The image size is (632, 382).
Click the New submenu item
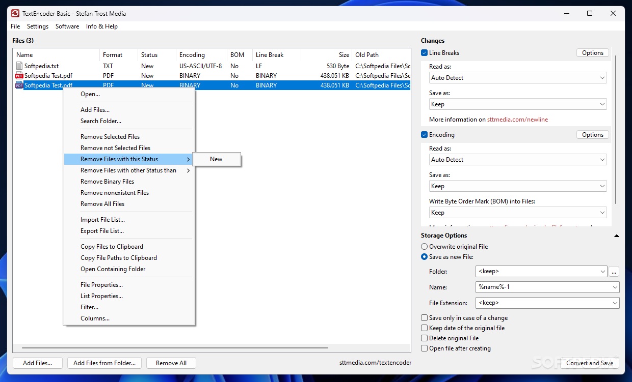[x=217, y=159]
